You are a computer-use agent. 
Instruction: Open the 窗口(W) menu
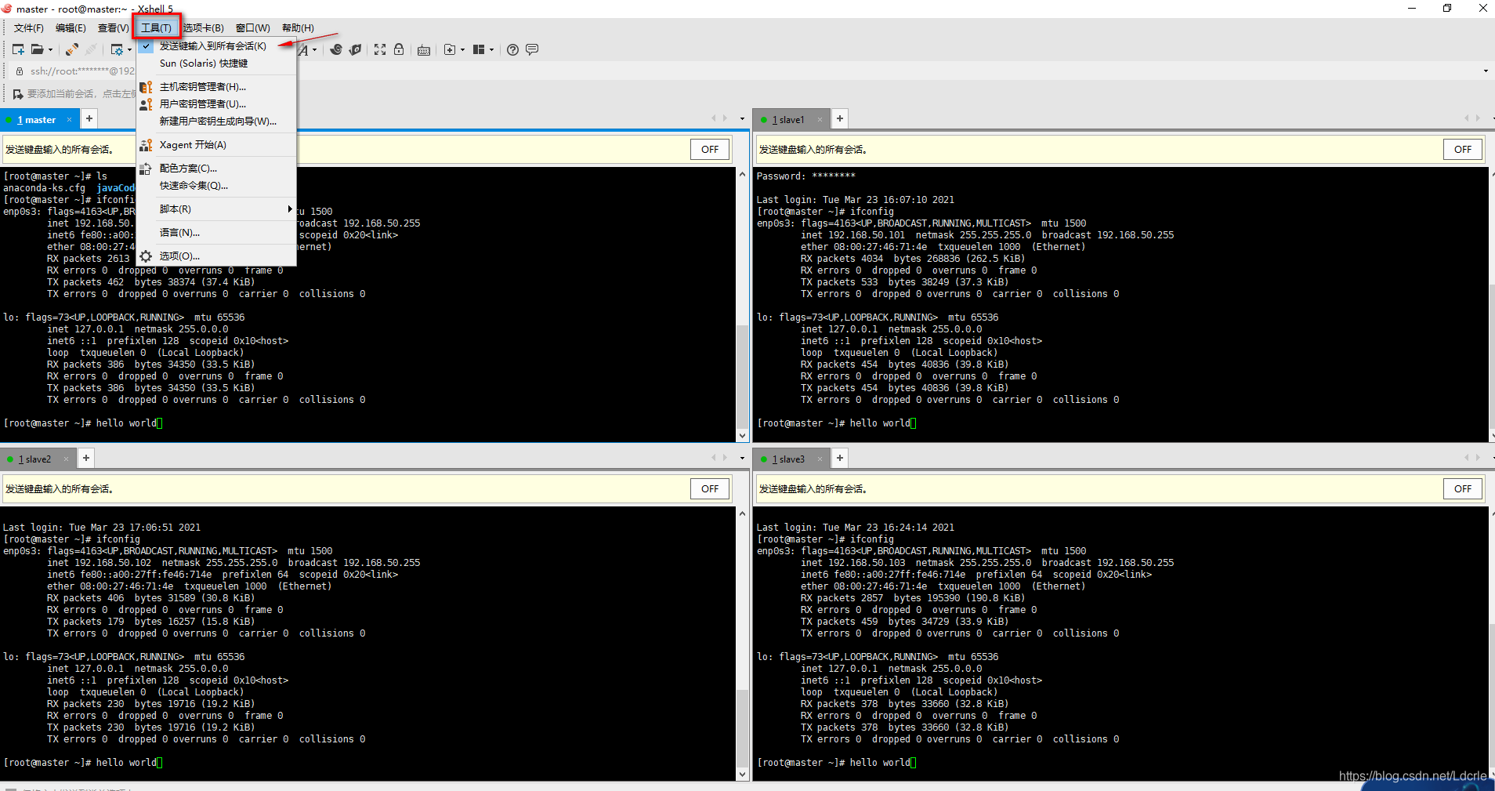pos(252,28)
